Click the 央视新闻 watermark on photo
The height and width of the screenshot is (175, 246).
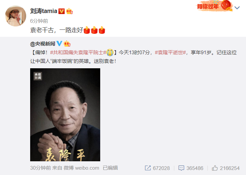pos(38,76)
